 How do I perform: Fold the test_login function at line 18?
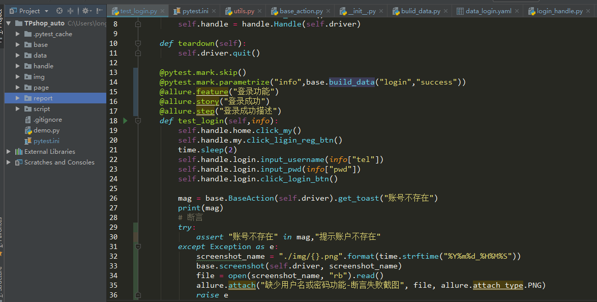(x=138, y=121)
